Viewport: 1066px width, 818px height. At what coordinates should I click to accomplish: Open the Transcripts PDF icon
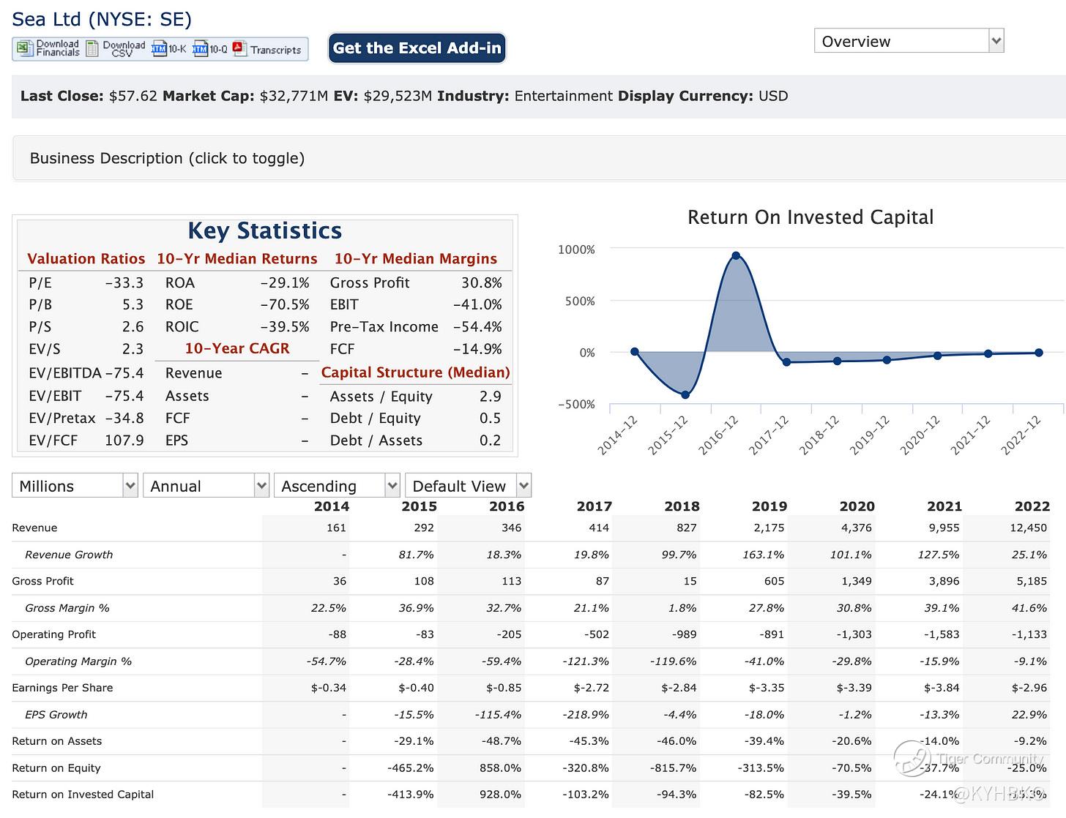pos(239,48)
